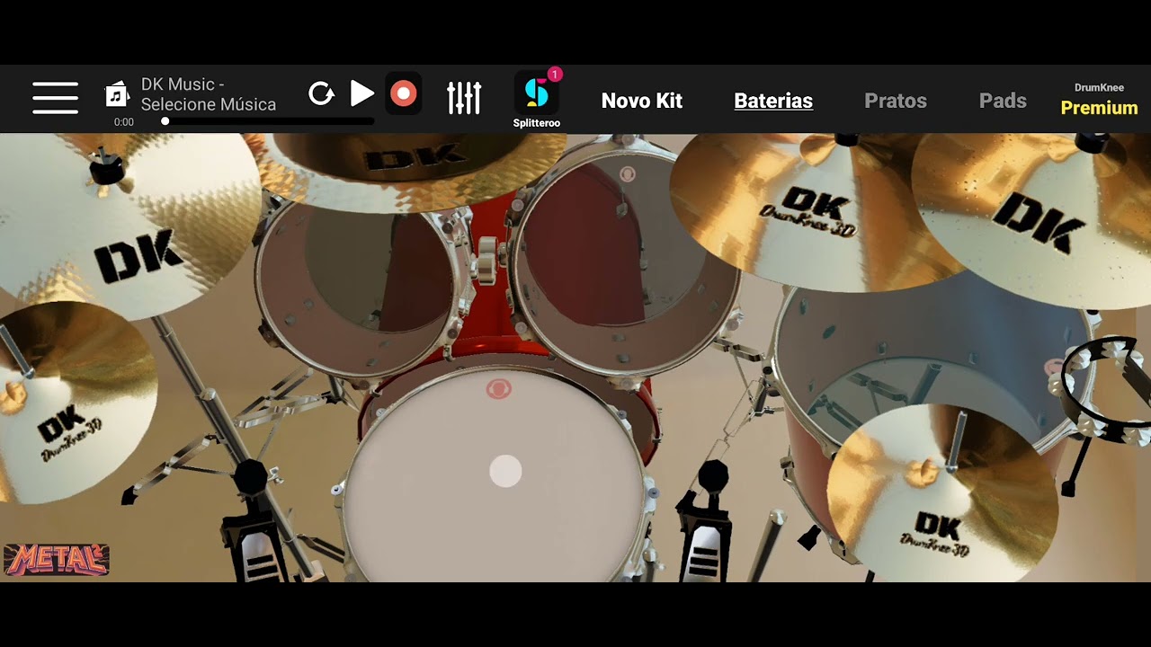Switch to the Baterias tab

pos(773,101)
